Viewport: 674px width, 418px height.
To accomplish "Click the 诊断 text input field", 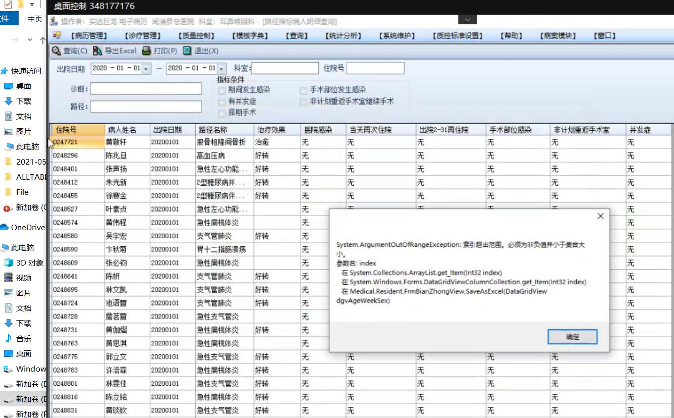I will (x=146, y=89).
